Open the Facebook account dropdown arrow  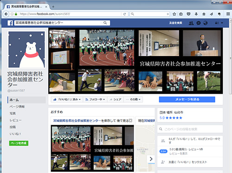[x=222, y=23]
